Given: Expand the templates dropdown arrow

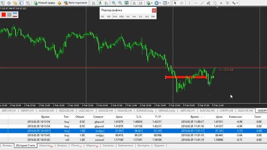Looking at the screenshot, I should (x=169, y=3).
